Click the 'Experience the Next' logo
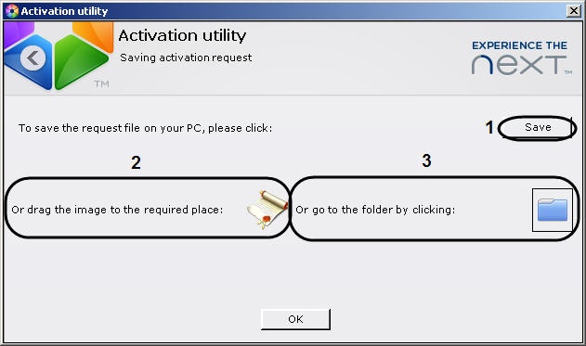Screen dimensions: 586x346 tap(521, 58)
